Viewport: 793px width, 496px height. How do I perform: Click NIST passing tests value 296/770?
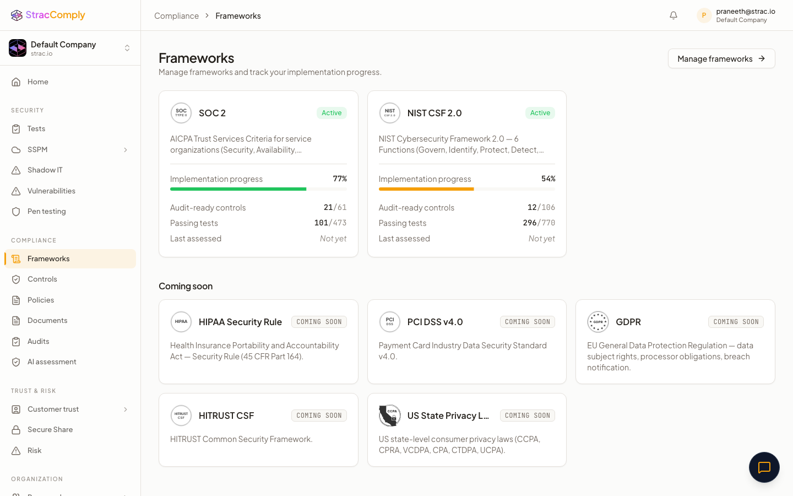(539, 223)
